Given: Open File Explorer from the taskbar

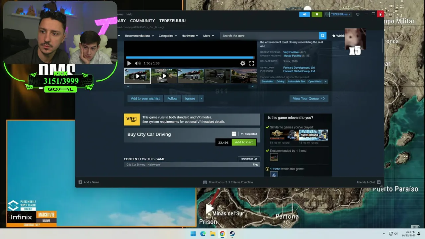Looking at the screenshot, I should [x=212, y=234].
